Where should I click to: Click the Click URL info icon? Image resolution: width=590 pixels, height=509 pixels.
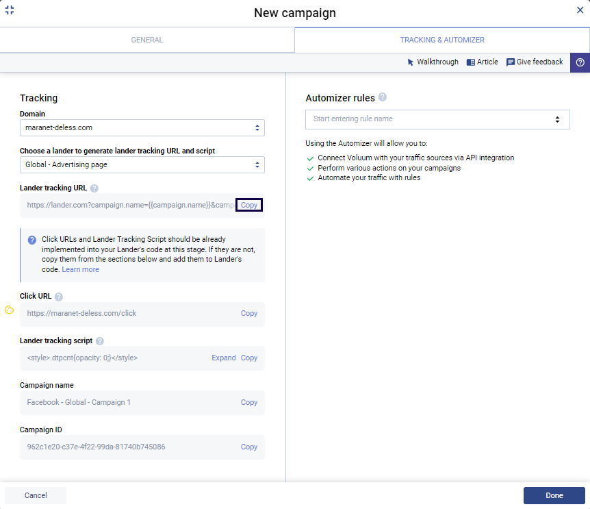[x=59, y=297]
